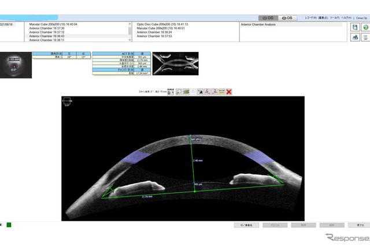
Task: Click the Cirrus Op… label in the menu bar
Action: point(362,18)
